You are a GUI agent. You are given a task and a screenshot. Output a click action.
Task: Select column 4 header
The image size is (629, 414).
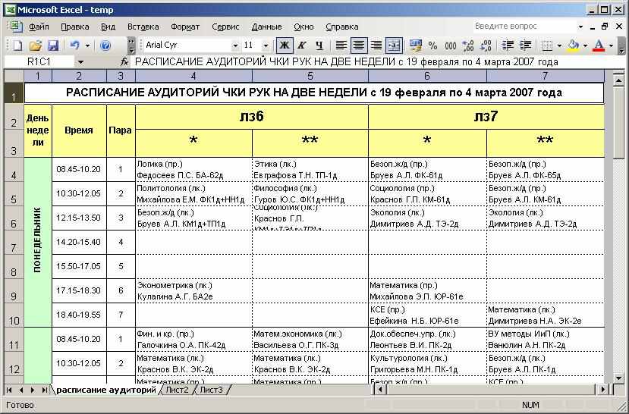pos(193,76)
